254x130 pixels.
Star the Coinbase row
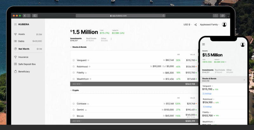tap(74, 103)
